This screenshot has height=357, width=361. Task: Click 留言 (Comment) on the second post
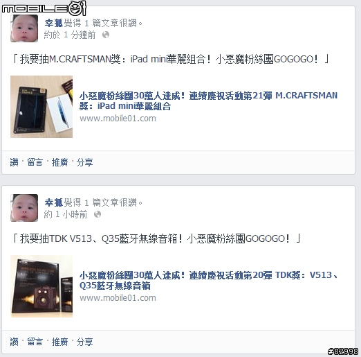pyautogui.click(x=35, y=342)
